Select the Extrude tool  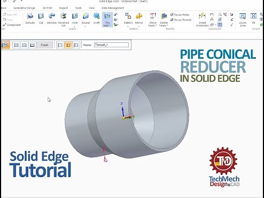[x=30, y=18]
